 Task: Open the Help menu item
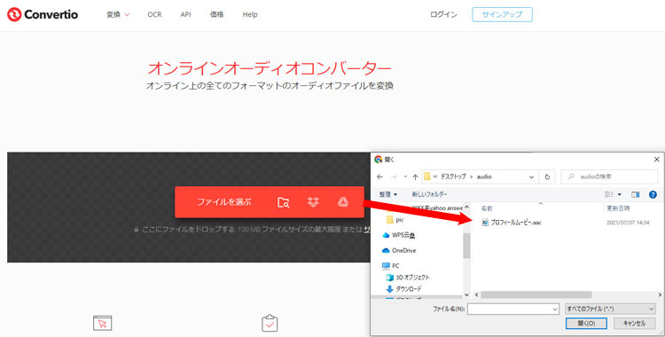[250, 14]
